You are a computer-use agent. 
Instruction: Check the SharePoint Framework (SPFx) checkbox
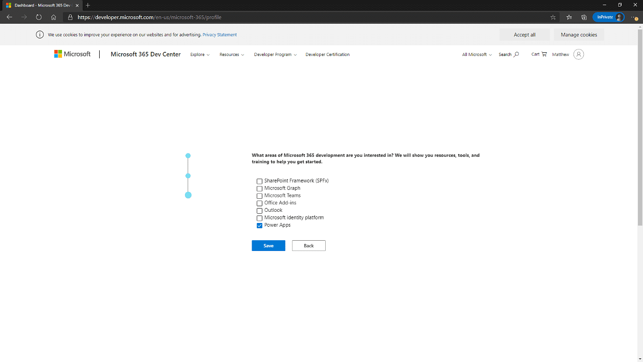[260, 181]
